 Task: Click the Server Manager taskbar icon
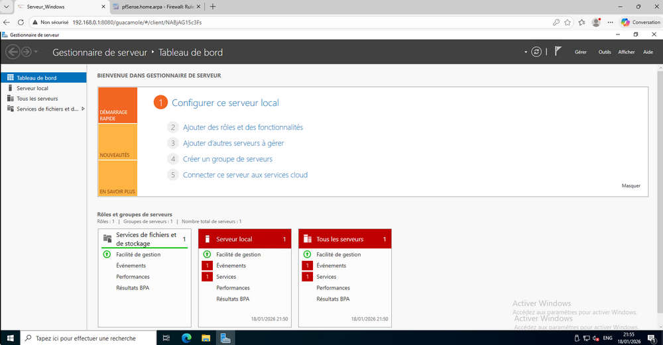225,338
